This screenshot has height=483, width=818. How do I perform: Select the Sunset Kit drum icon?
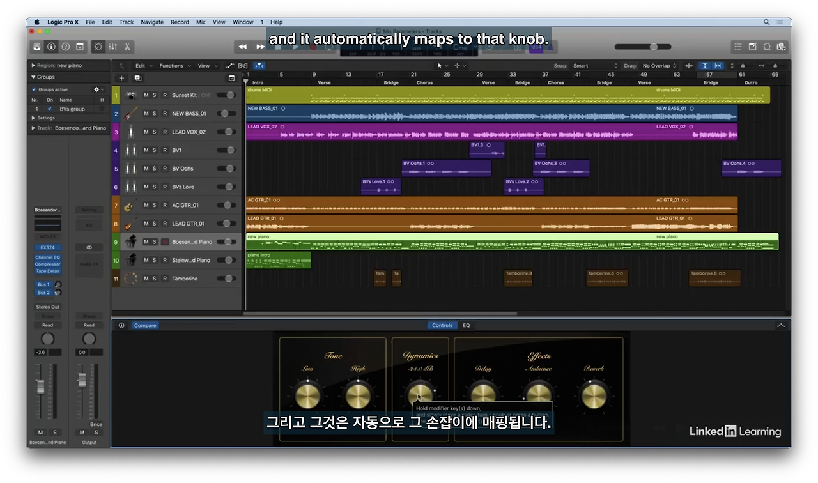[x=131, y=95]
